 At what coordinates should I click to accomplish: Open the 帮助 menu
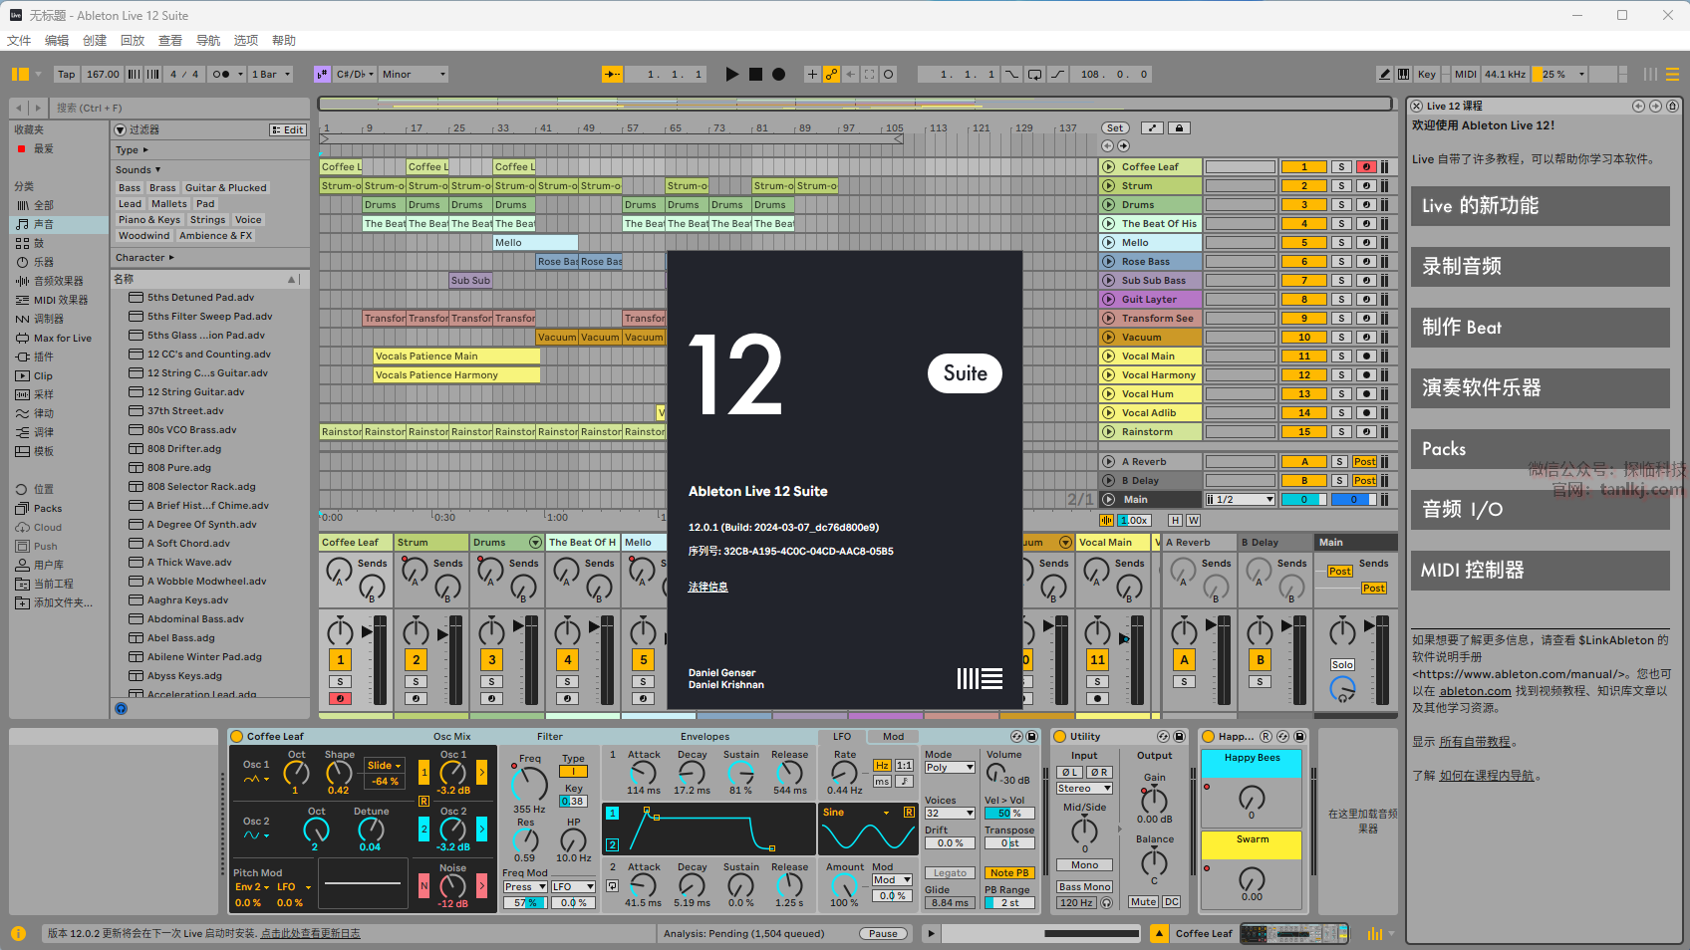284,41
